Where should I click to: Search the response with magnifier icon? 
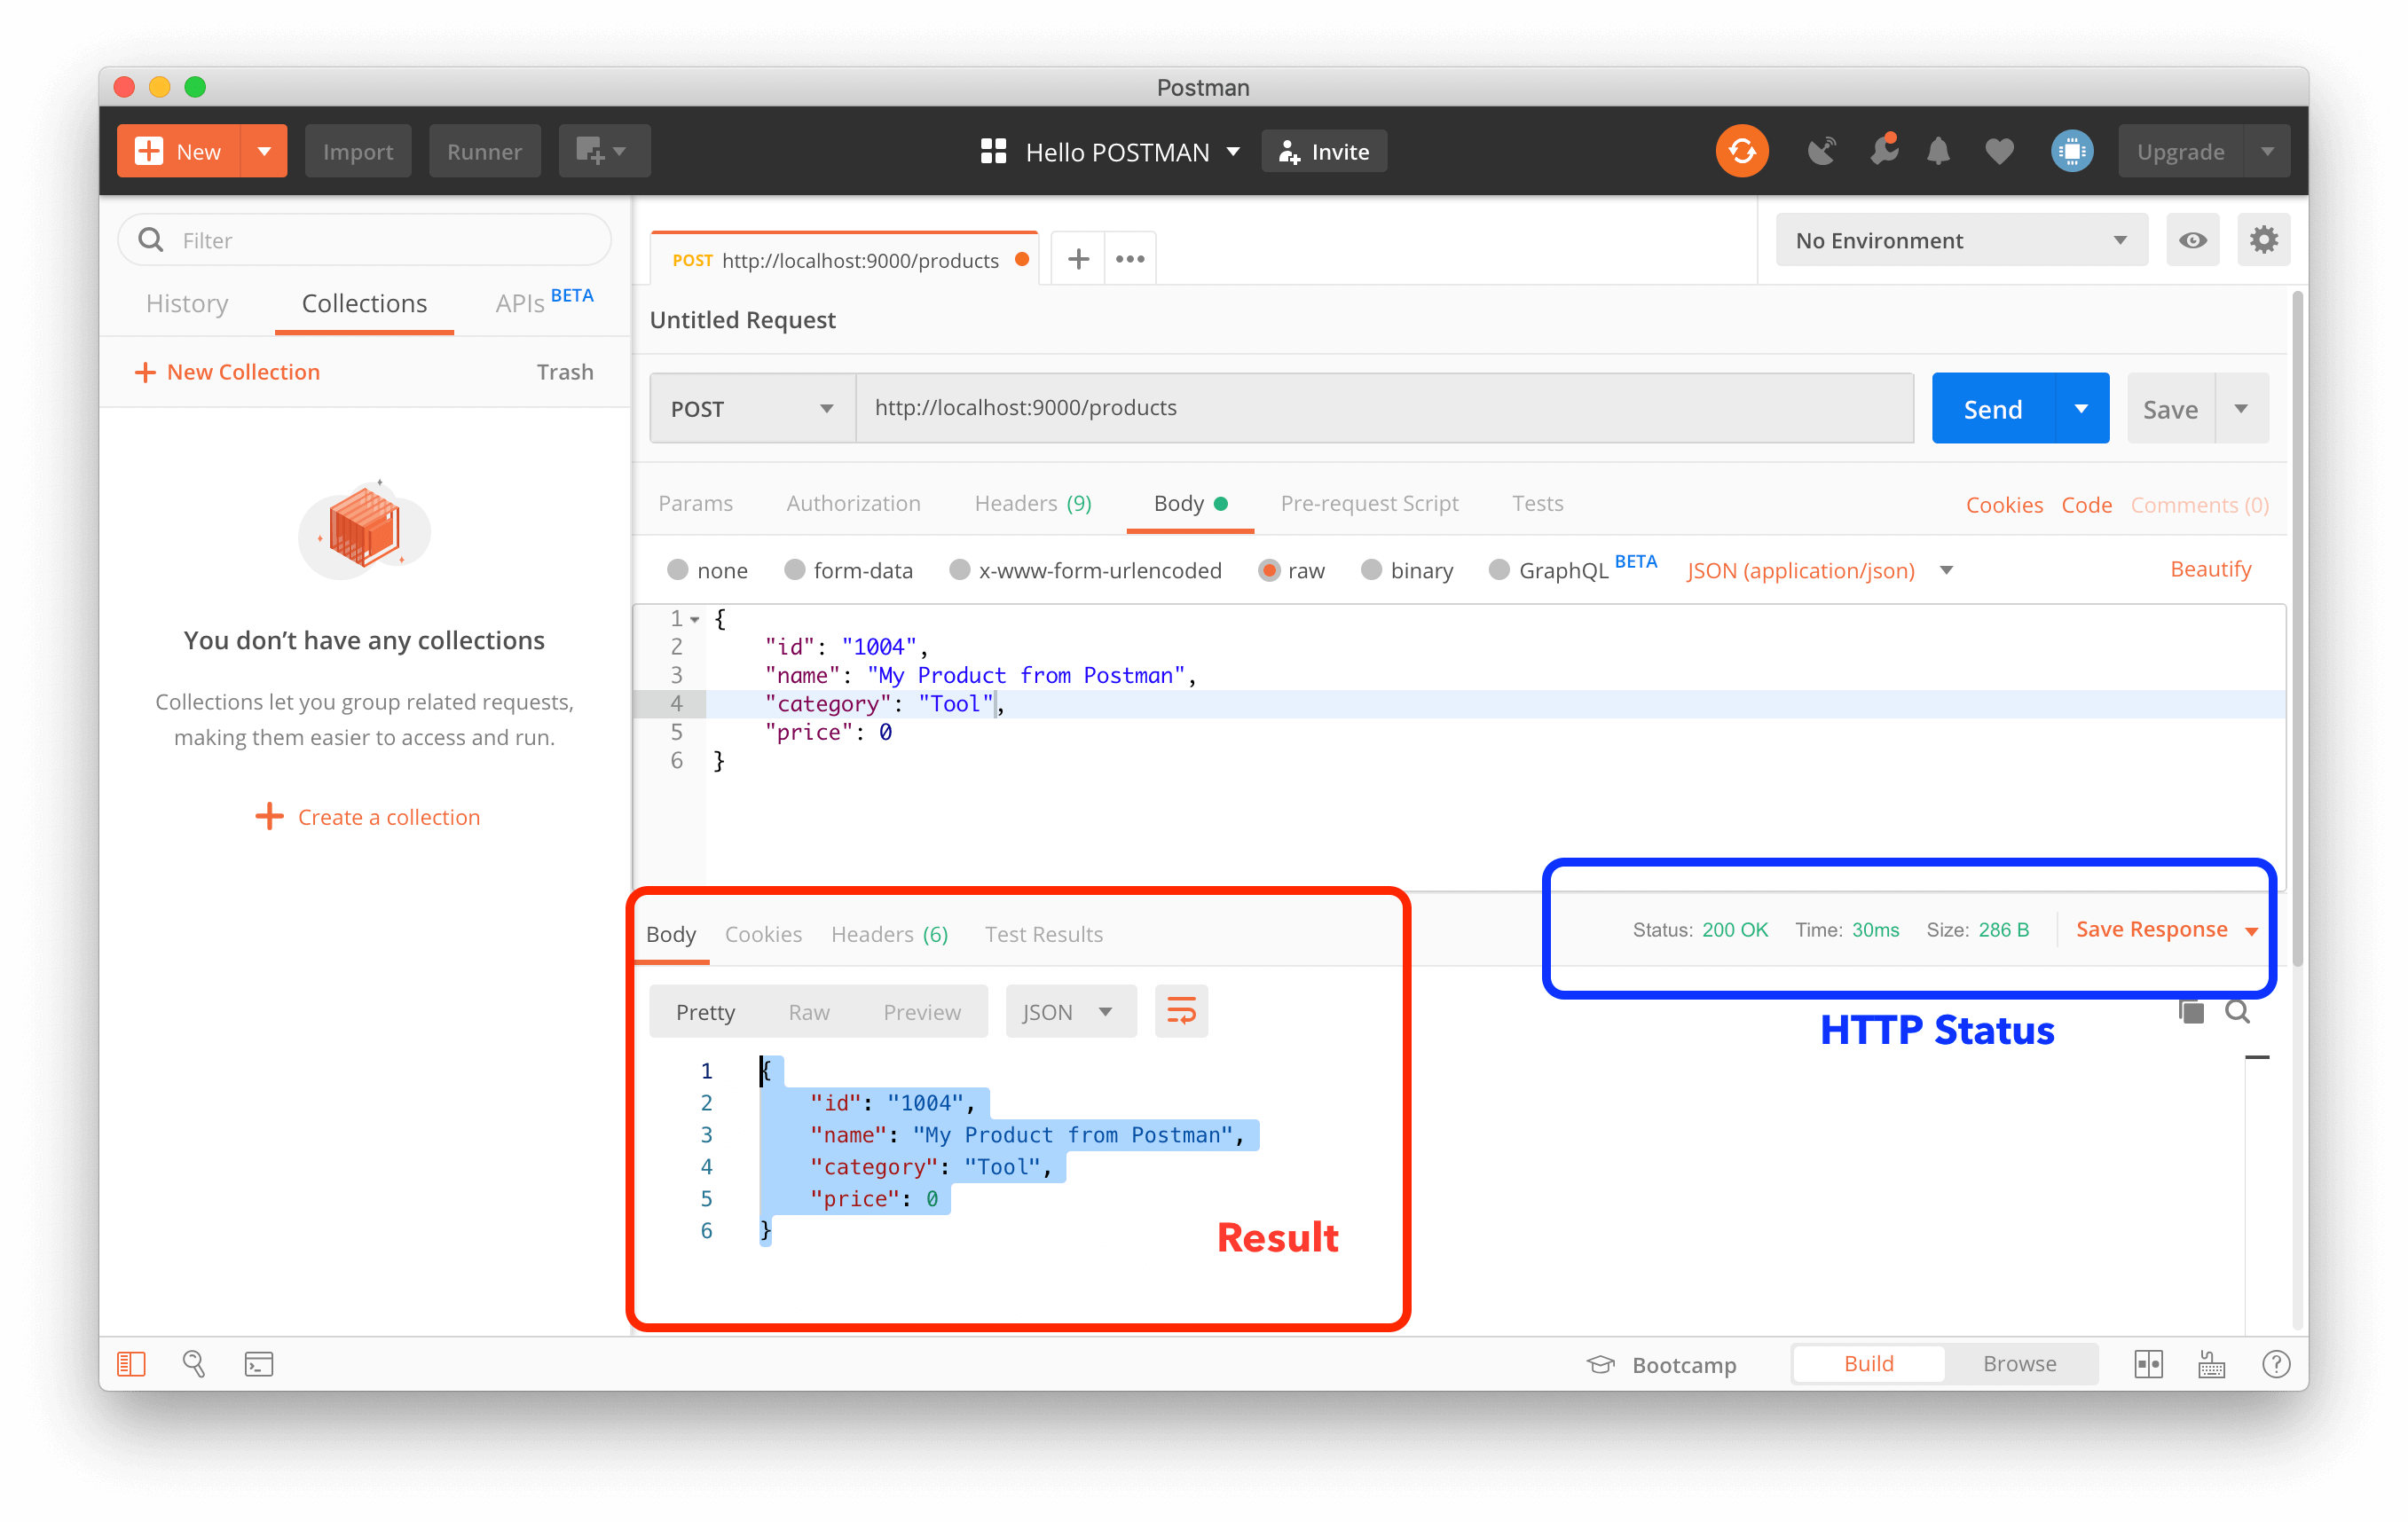click(2237, 1012)
